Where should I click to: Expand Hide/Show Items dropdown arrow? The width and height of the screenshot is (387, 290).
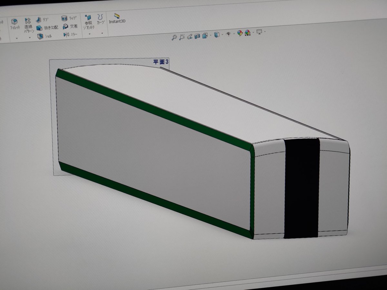tap(234, 34)
